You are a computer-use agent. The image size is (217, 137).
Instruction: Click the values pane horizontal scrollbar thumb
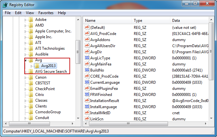click(x=128, y=124)
